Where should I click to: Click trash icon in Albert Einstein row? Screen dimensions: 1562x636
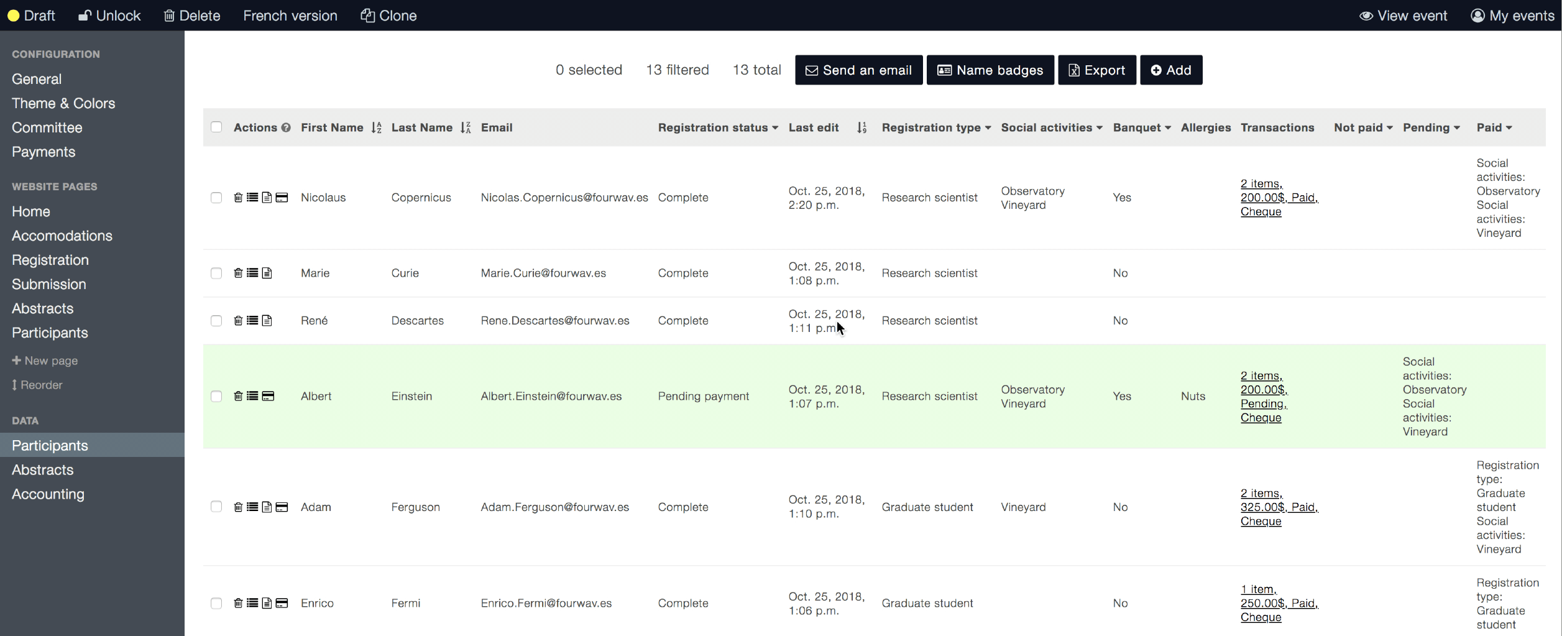(238, 396)
